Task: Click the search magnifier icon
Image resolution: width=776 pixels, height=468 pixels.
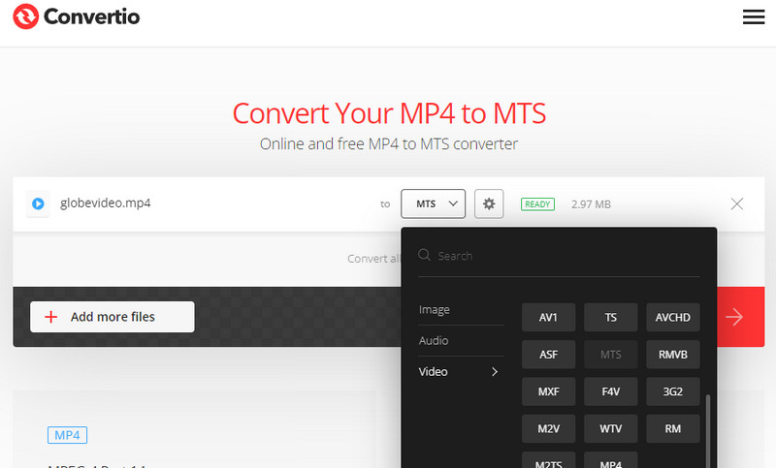Action: (425, 256)
